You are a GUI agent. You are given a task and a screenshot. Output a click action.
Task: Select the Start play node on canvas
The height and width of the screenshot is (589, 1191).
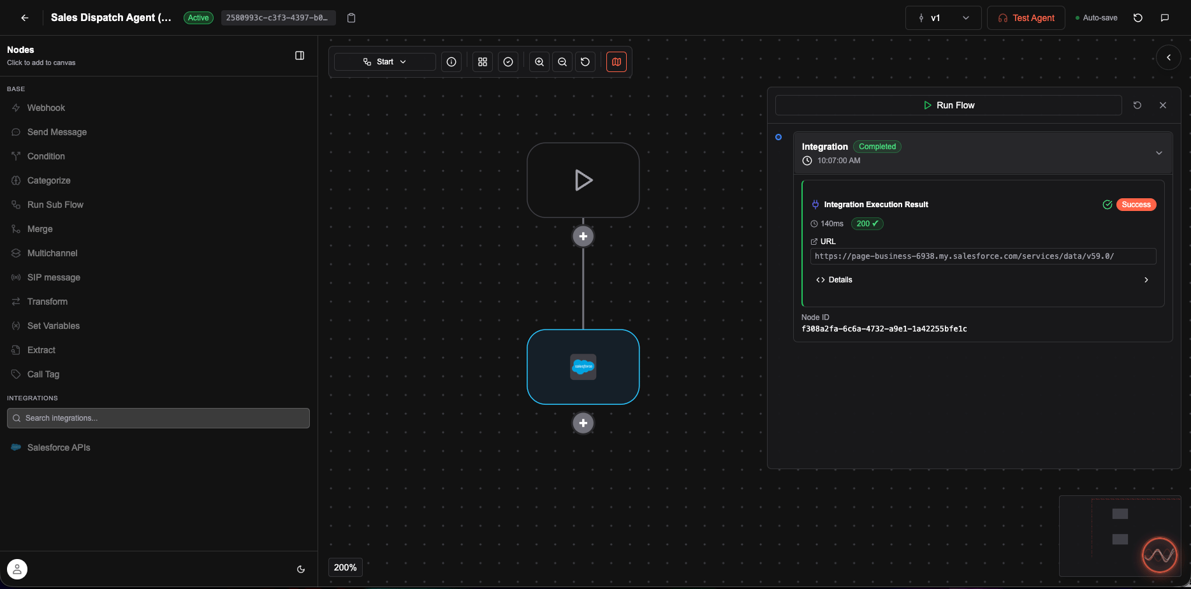tap(583, 180)
